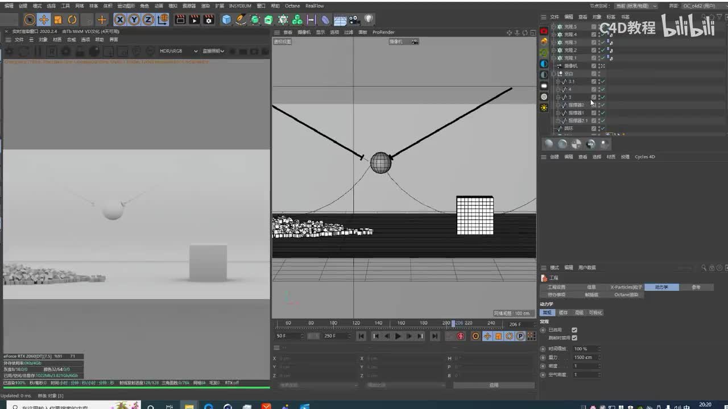Expand the 克隆.5 object tree node
Viewport: 728px width, 409px height.
point(553,27)
